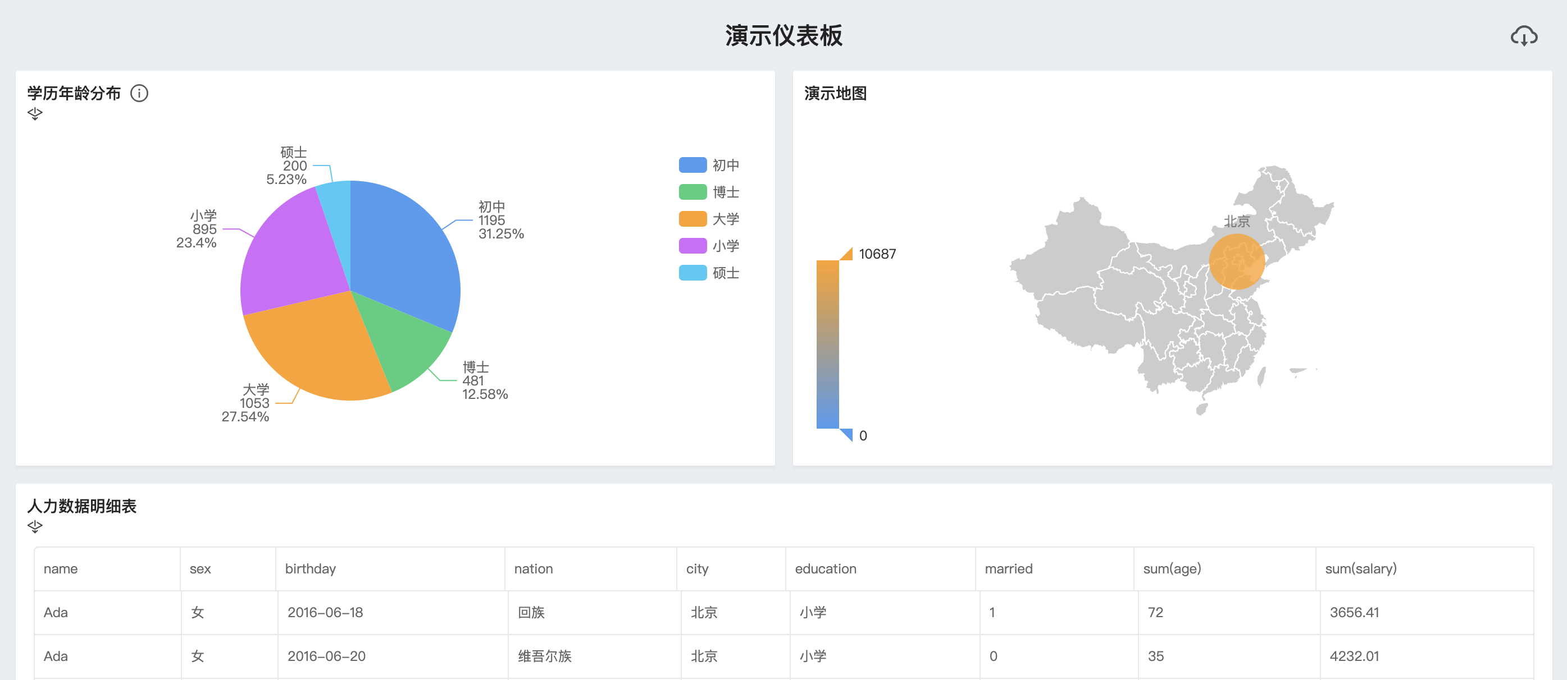Click the birthday column header

click(310, 569)
